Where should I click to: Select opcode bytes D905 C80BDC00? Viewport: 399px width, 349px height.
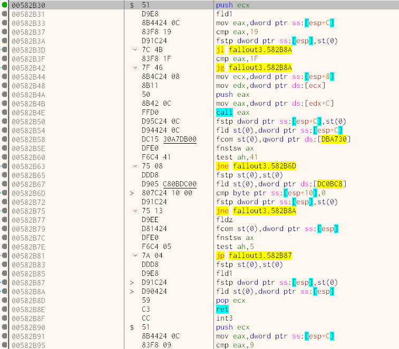click(169, 184)
